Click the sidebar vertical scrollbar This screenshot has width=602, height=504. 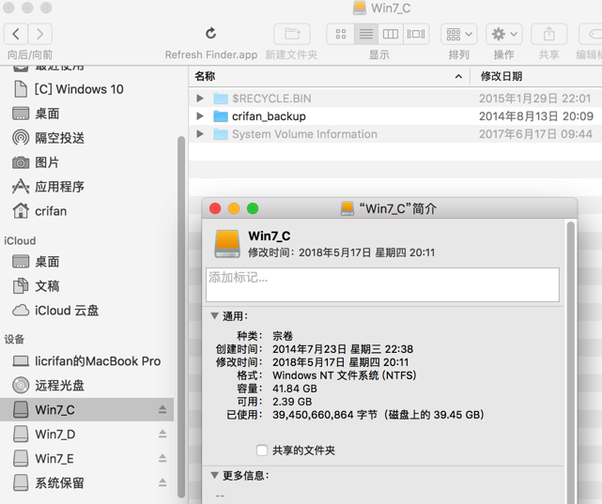click(x=181, y=316)
